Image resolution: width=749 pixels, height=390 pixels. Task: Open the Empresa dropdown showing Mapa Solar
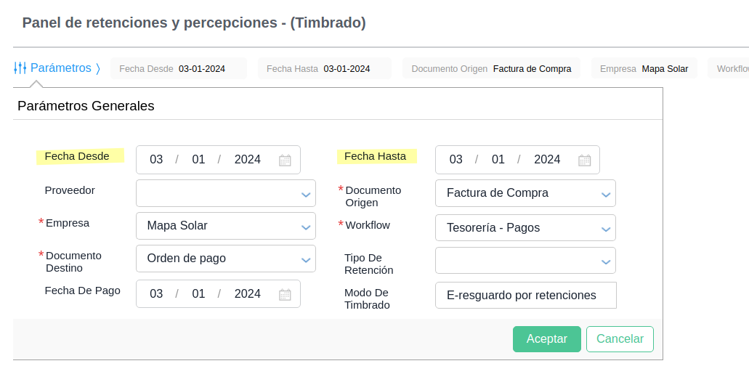226,226
